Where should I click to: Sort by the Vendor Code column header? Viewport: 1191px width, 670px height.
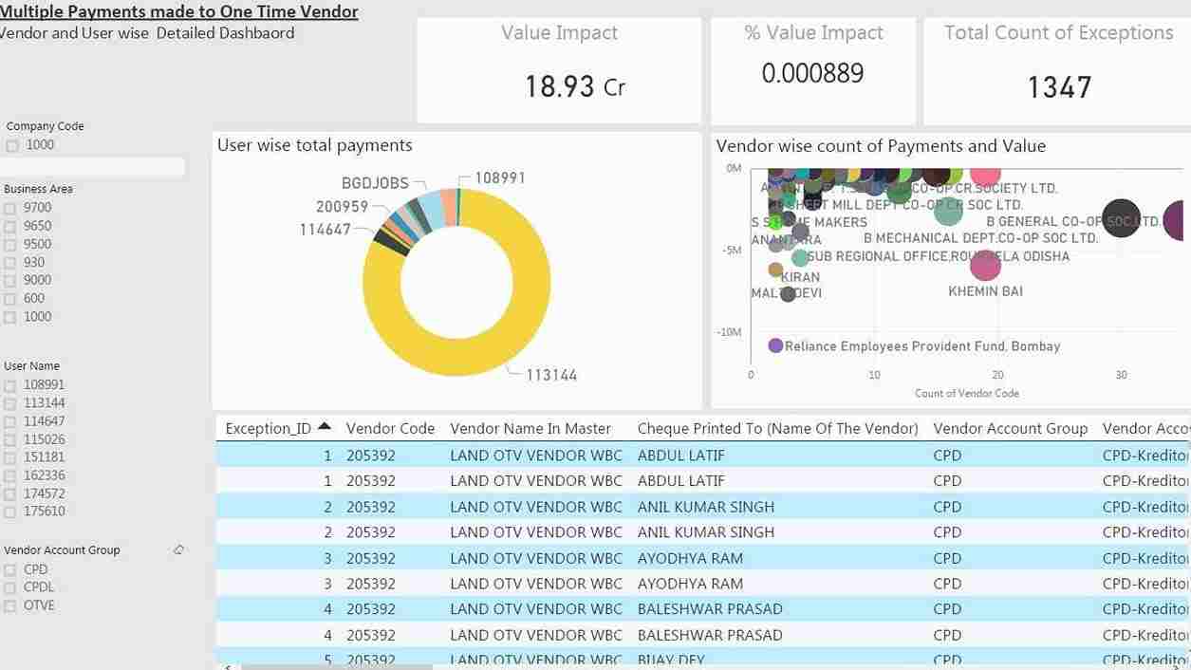390,429
